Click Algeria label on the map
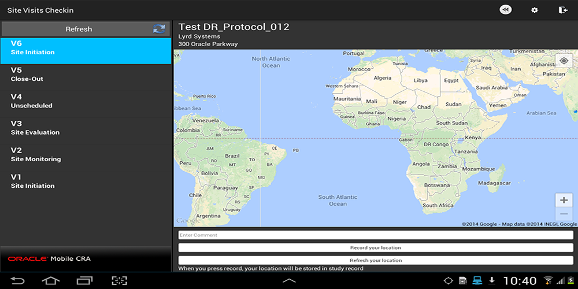Screen dimensions: 578x289 coord(382,78)
